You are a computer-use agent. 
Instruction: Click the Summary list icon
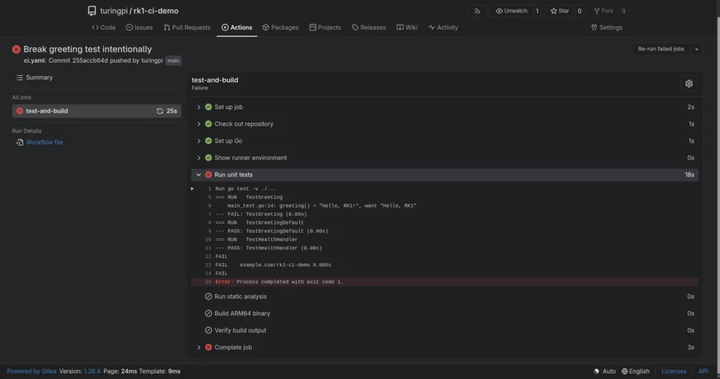point(20,77)
